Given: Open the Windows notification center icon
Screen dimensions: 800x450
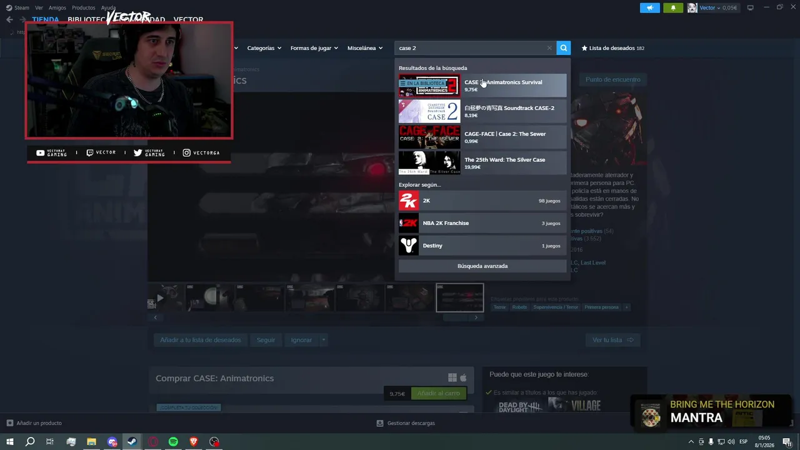Looking at the screenshot, I should pyautogui.click(x=787, y=442).
